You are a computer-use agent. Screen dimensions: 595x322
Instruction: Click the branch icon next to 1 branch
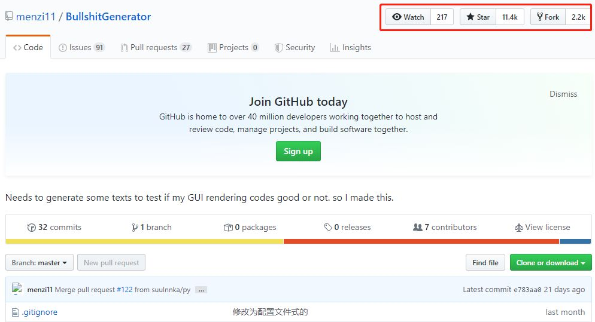(135, 228)
